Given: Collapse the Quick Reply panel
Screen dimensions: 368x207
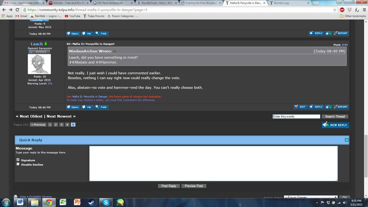Looking at the screenshot, I should pos(346,140).
